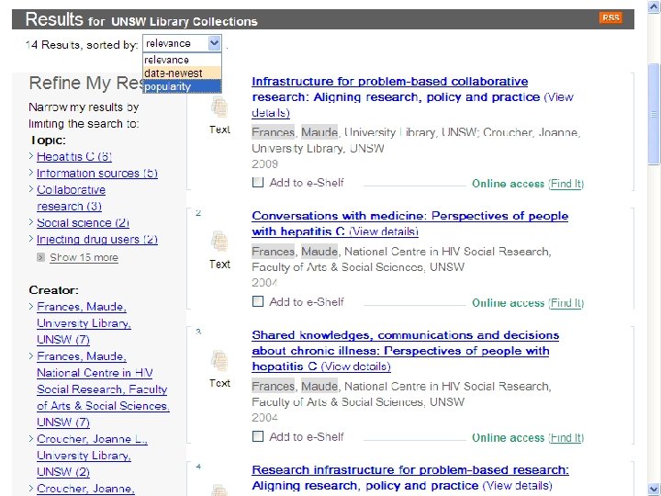Filter by creator Frances, Maude, University Library
Image resolution: width=661 pixels, height=496 pixels.
[84, 323]
